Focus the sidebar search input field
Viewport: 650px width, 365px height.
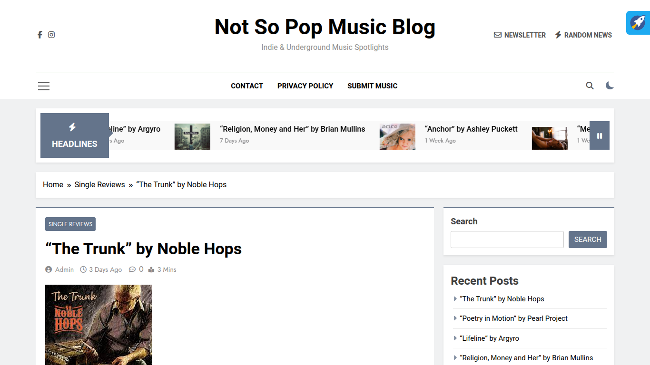[x=507, y=240]
